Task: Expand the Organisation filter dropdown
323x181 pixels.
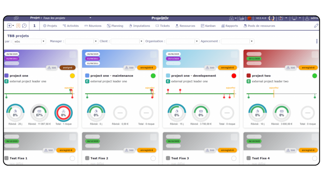Action: [197, 41]
